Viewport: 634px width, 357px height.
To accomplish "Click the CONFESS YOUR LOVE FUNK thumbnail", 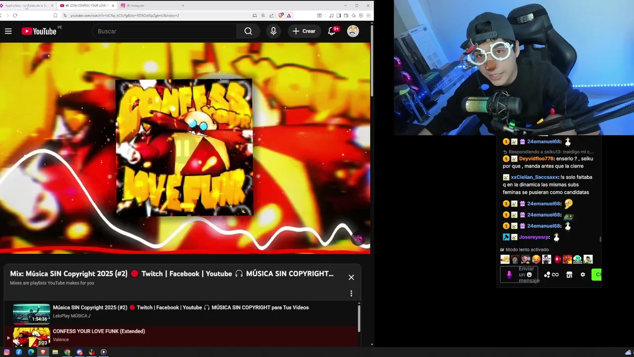I will (31, 337).
